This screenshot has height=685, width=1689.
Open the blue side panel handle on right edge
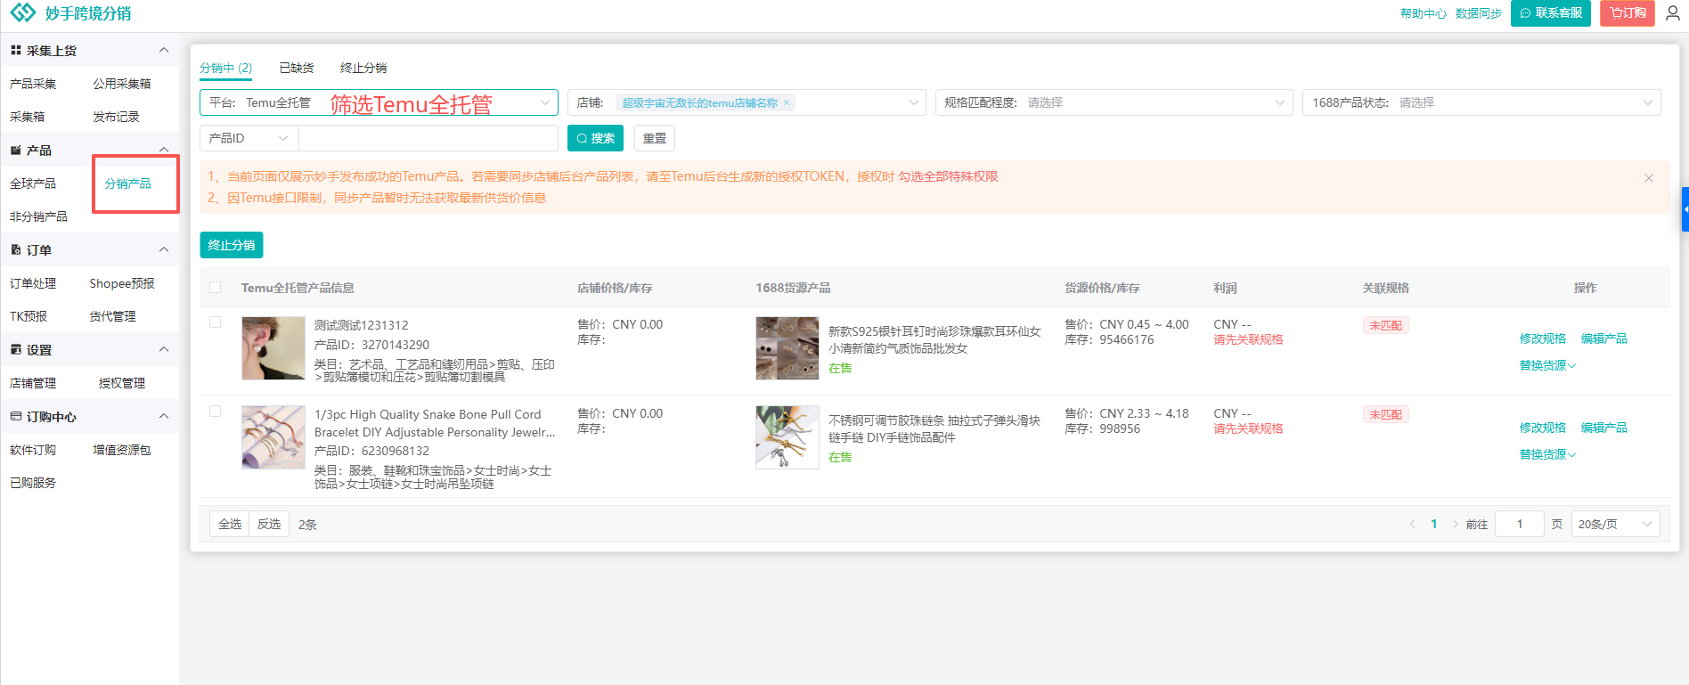[1685, 209]
